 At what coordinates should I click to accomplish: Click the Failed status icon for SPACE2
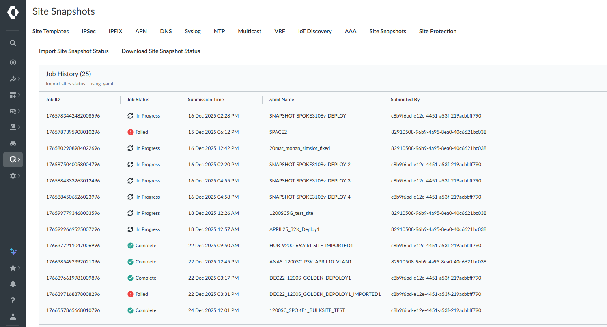(130, 132)
